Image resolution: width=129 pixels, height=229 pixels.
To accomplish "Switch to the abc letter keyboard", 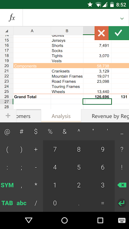I will 21,203.
